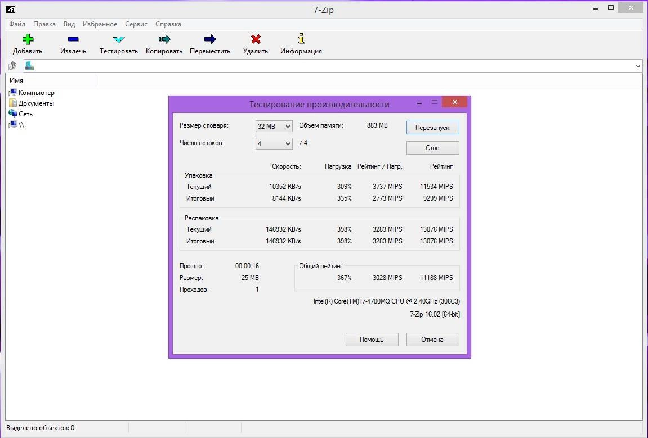
Task: Click the 11188 MIPS overall rating value
Action: tap(436, 278)
